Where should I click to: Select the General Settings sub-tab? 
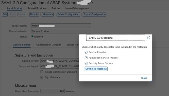[x=22, y=45]
